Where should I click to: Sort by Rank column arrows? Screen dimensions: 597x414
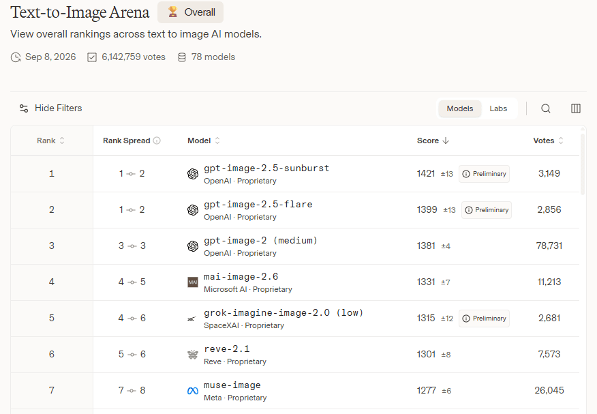click(x=62, y=141)
